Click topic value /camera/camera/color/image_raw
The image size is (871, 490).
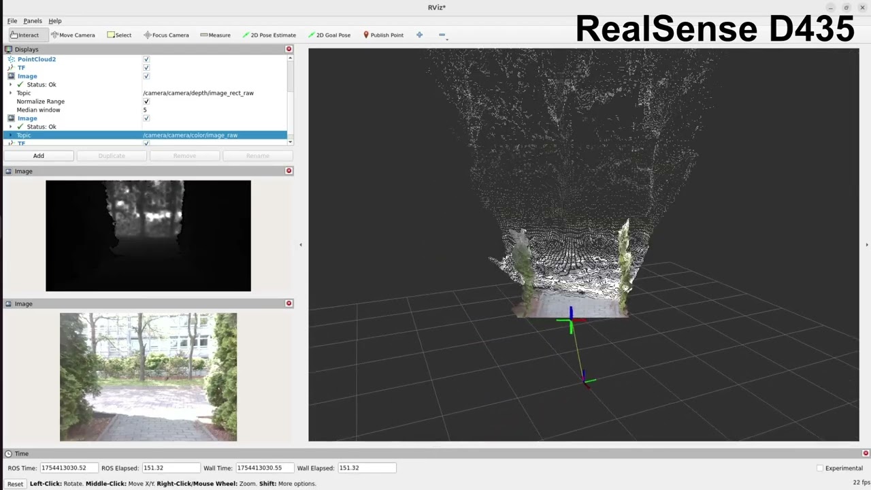point(190,135)
